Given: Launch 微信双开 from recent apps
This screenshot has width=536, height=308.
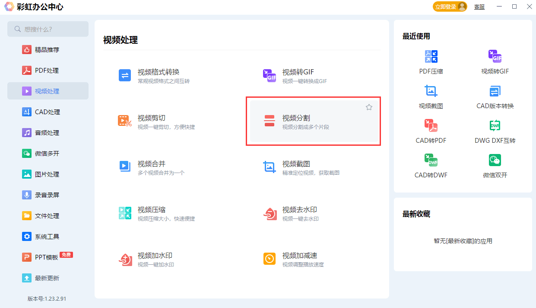Looking at the screenshot, I should coord(495,166).
